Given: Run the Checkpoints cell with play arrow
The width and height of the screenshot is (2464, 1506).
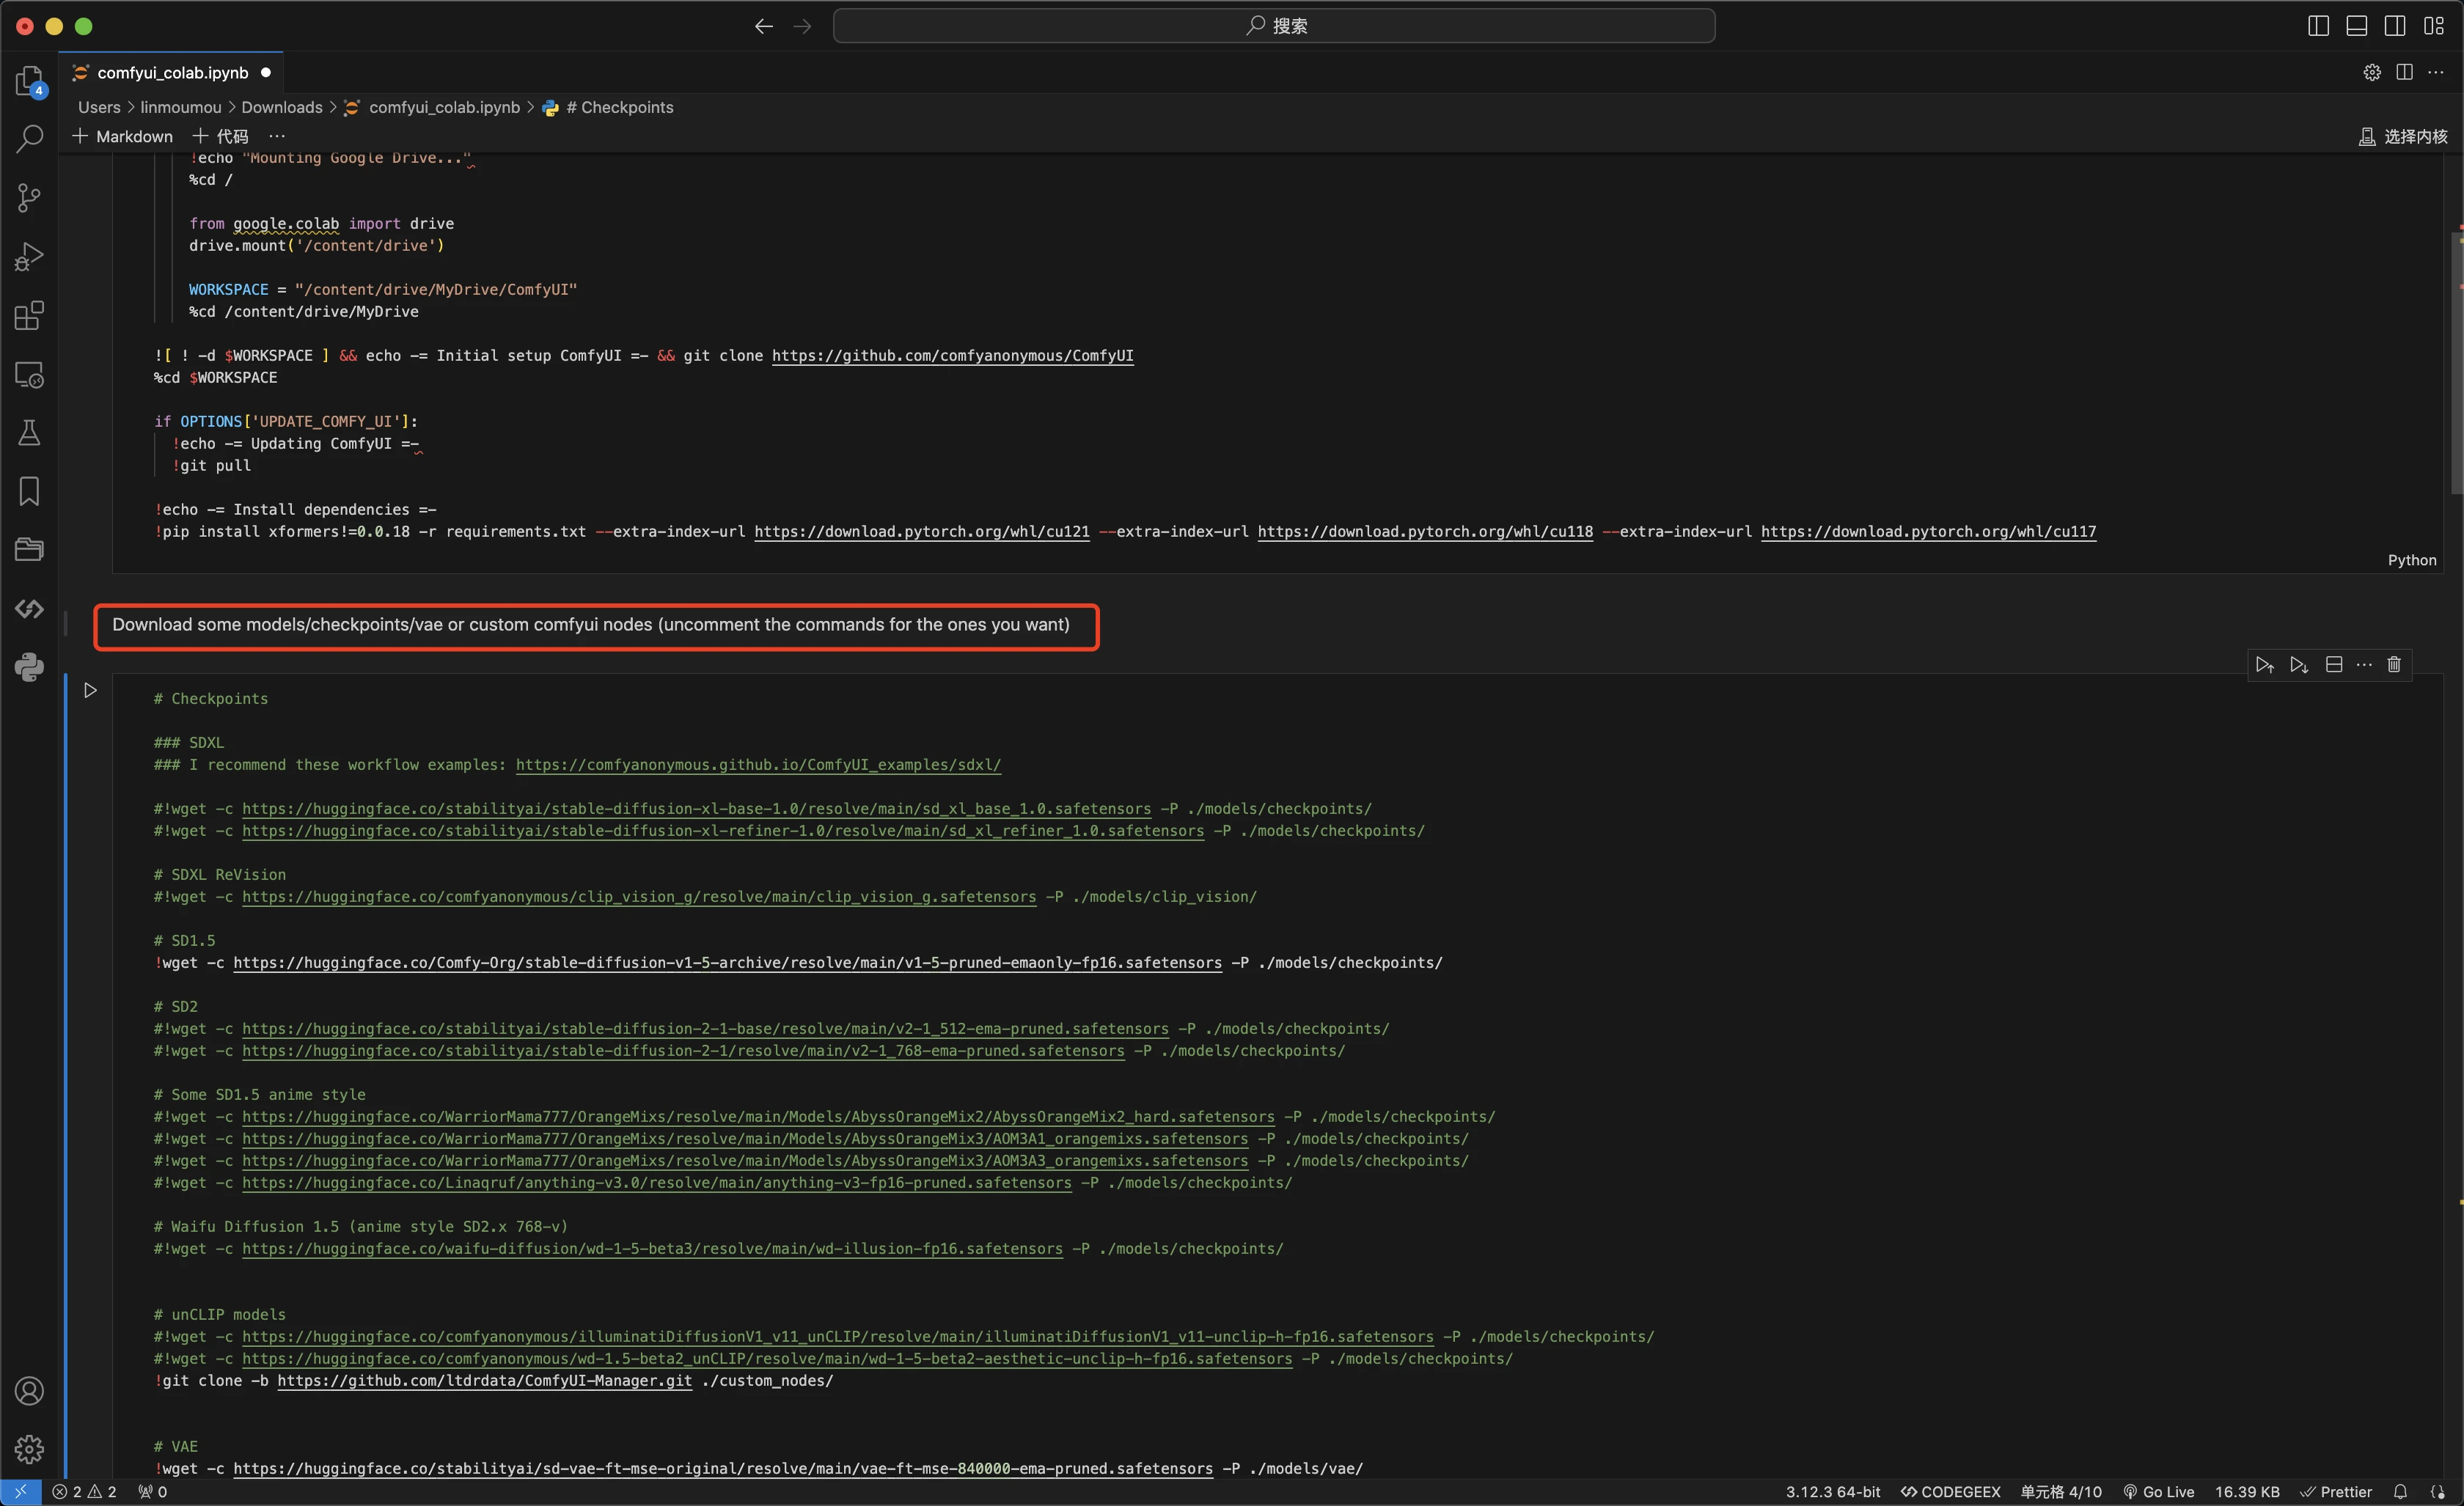Looking at the screenshot, I should tap(90, 690).
